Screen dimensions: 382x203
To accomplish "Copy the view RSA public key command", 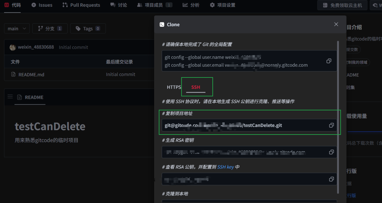I will click(x=331, y=179).
